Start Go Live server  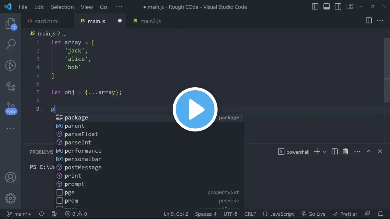tap(313, 214)
